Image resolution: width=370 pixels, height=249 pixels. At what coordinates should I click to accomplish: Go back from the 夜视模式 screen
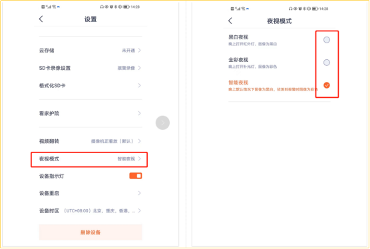[x=230, y=21]
